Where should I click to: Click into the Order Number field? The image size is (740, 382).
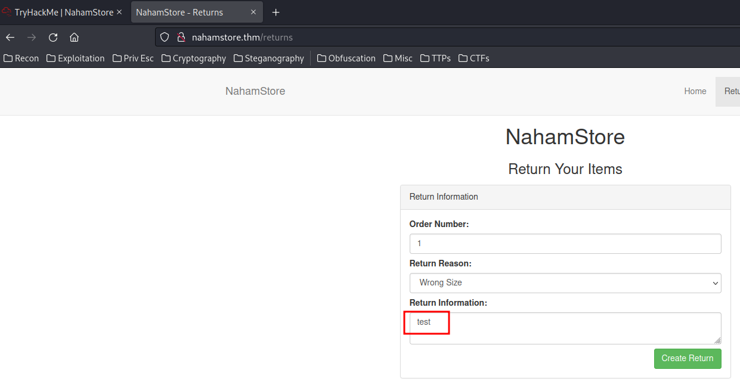(x=565, y=244)
